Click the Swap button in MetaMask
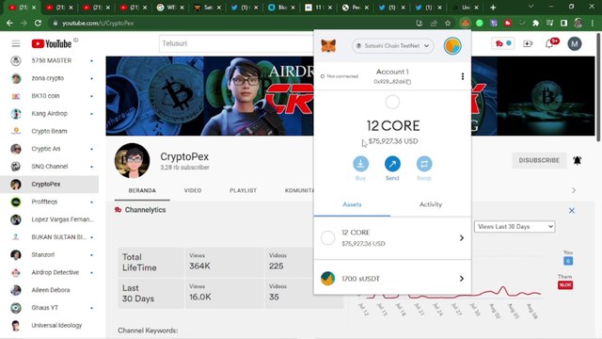The image size is (602, 339). click(x=424, y=168)
